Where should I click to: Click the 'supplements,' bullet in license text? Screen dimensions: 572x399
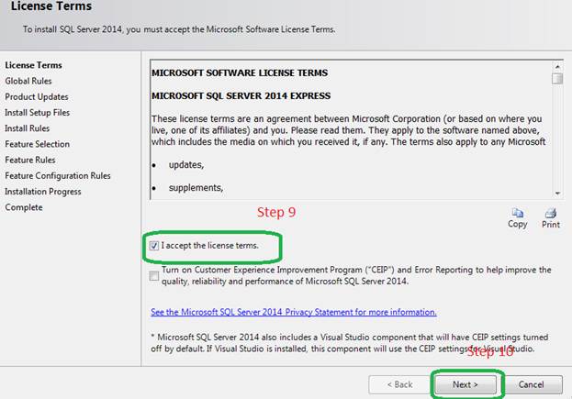(x=196, y=188)
